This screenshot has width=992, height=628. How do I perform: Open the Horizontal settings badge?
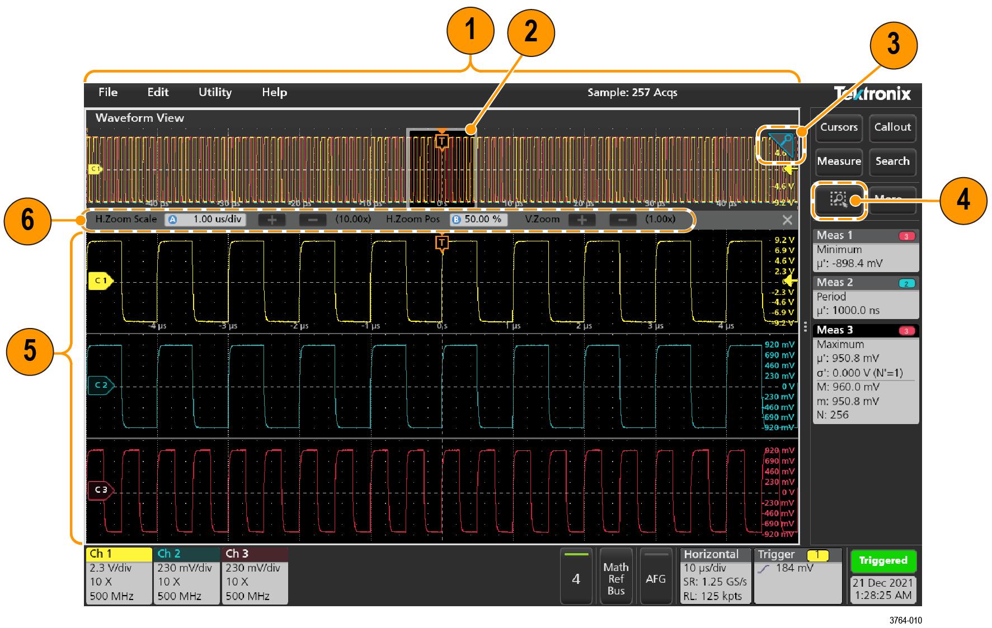(715, 576)
